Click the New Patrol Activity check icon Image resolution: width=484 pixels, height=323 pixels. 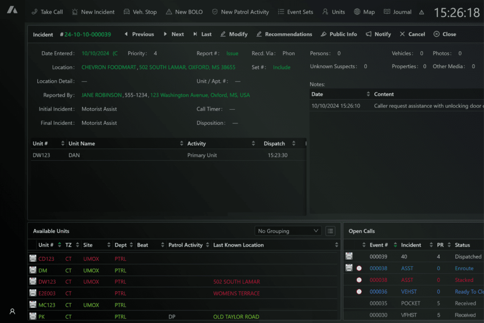[215, 12]
